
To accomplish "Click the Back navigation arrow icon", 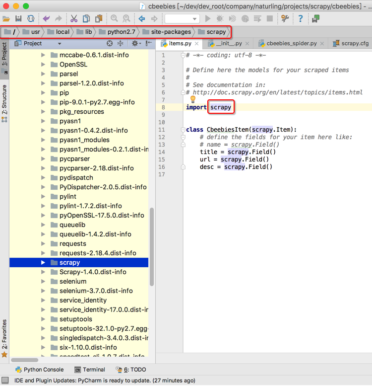I will [142, 19].
